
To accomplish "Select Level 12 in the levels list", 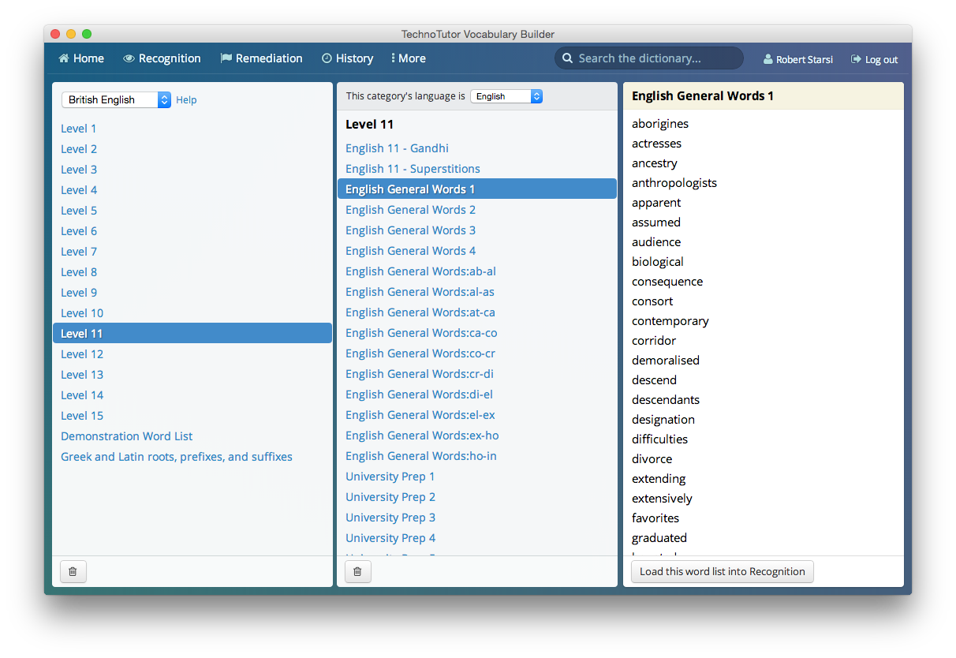I will coord(82,353).
